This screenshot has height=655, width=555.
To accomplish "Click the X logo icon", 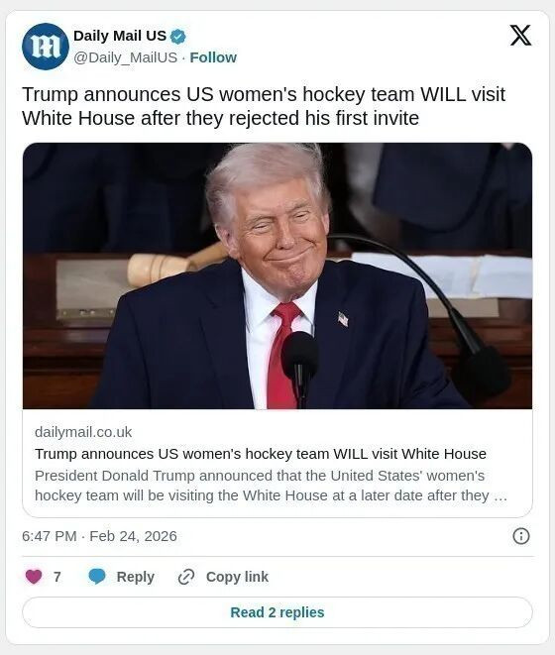I will [x=520, y=35].
